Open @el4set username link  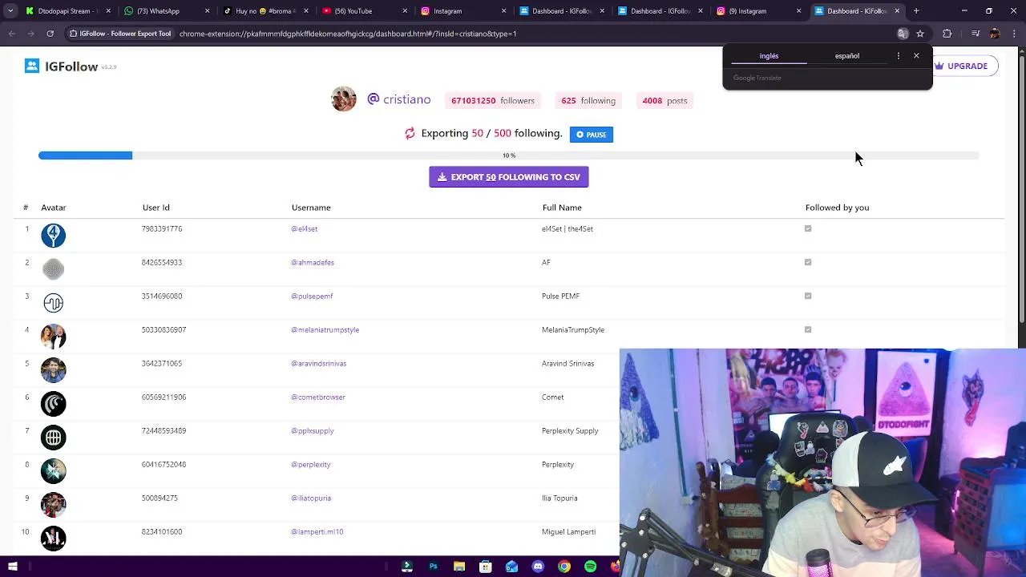[x=305, y=228]
